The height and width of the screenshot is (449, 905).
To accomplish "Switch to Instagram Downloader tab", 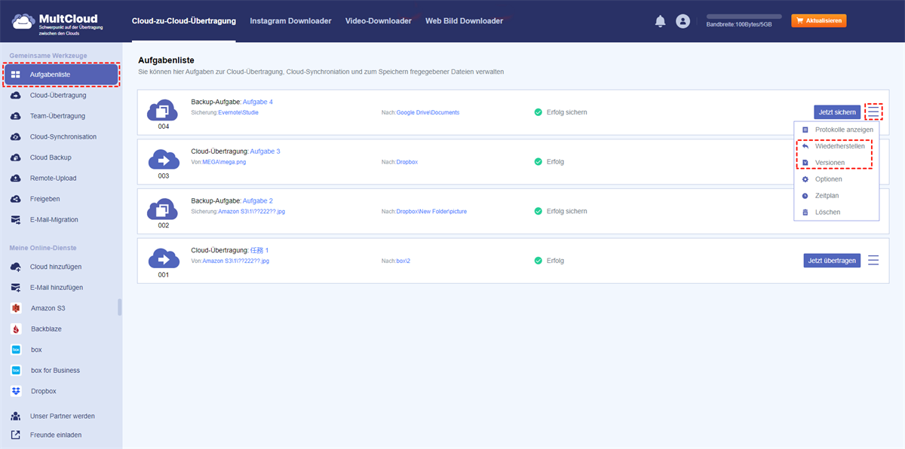I will 290,21.
